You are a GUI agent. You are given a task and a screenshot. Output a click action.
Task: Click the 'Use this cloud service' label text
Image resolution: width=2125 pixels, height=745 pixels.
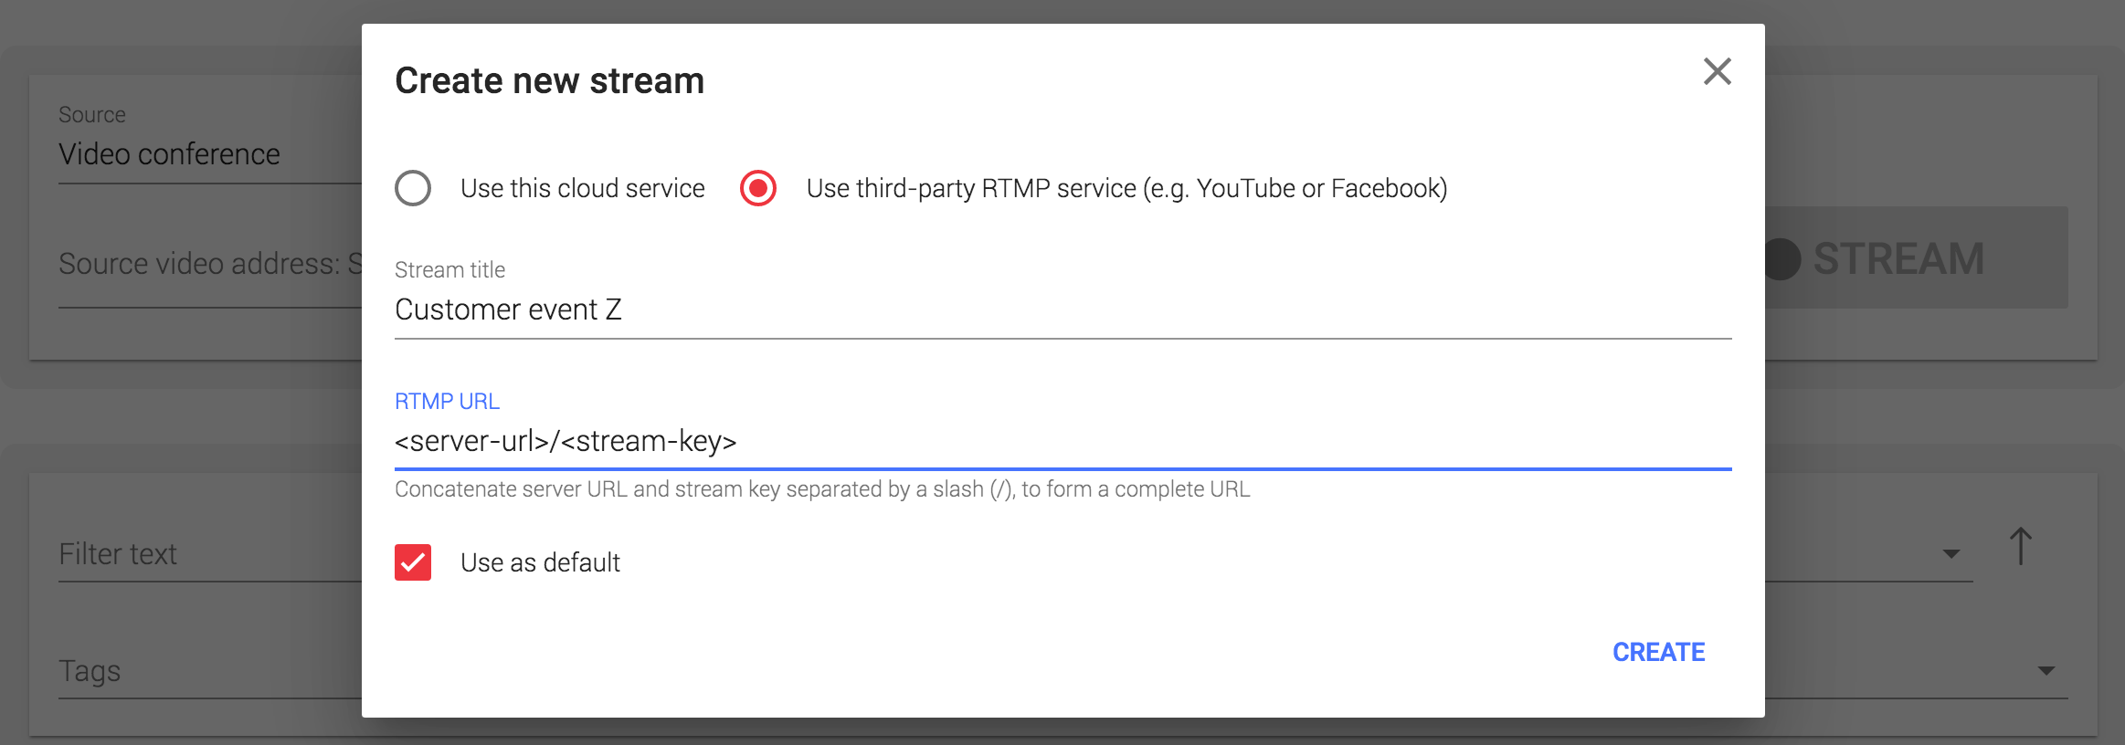point(582,188)
